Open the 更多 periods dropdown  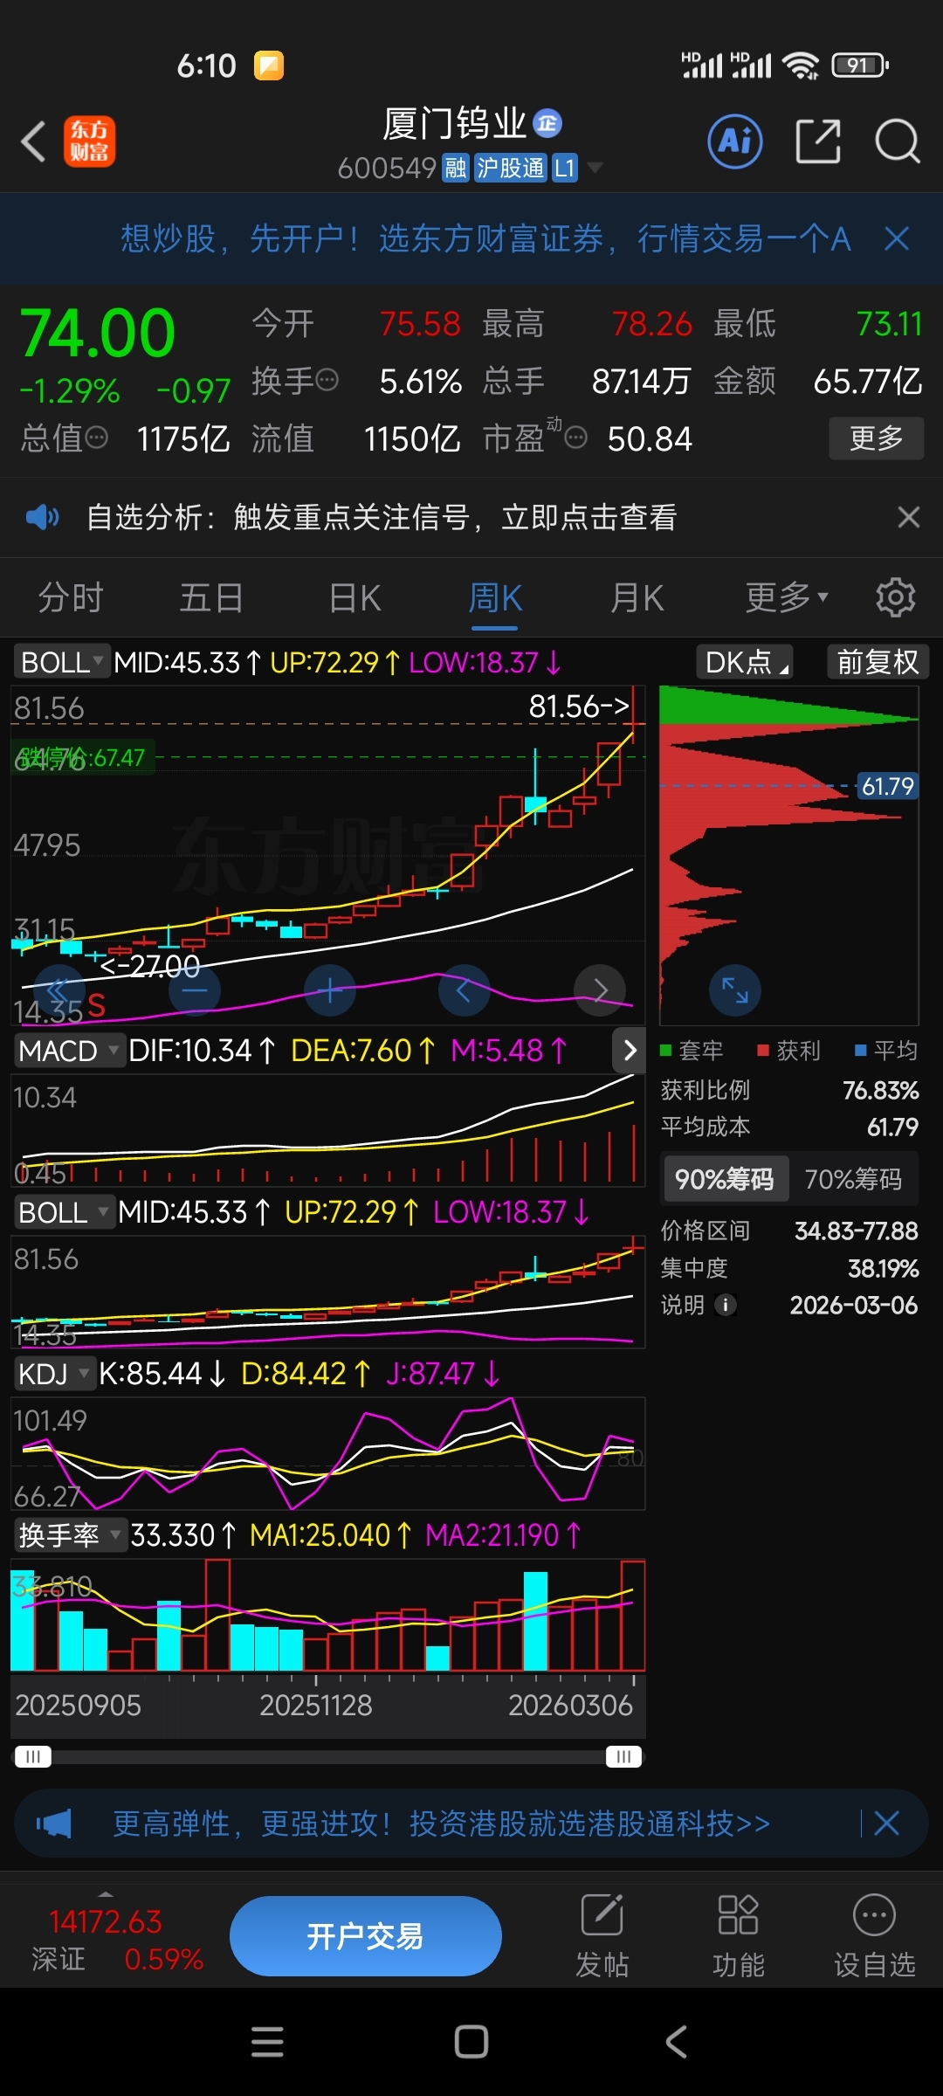tap(786, 598)
